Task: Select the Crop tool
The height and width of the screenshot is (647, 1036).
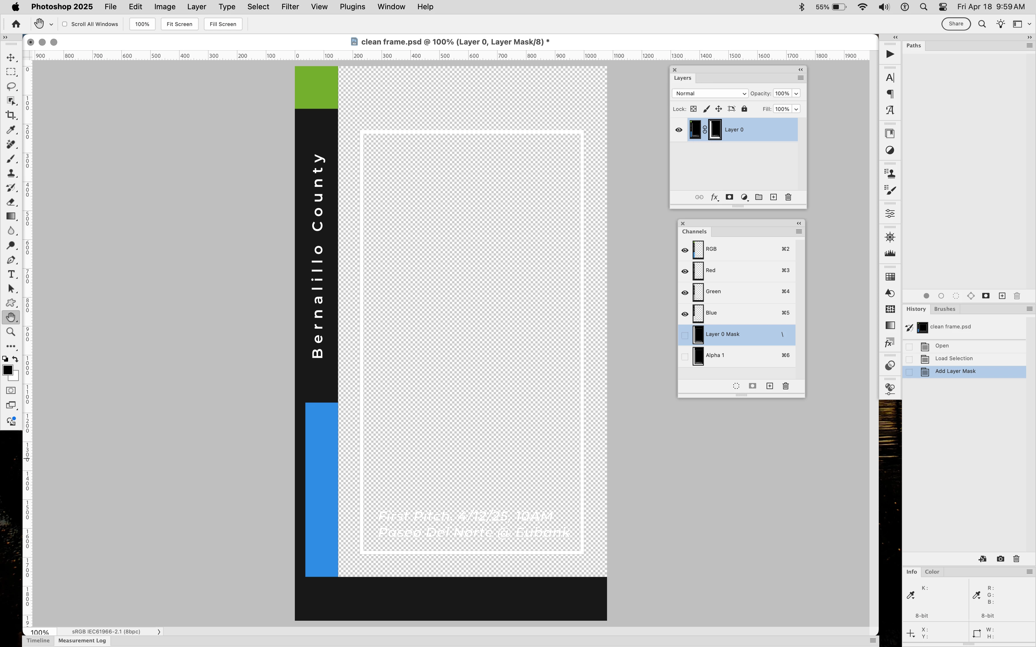Action: (x=11, y=115)
